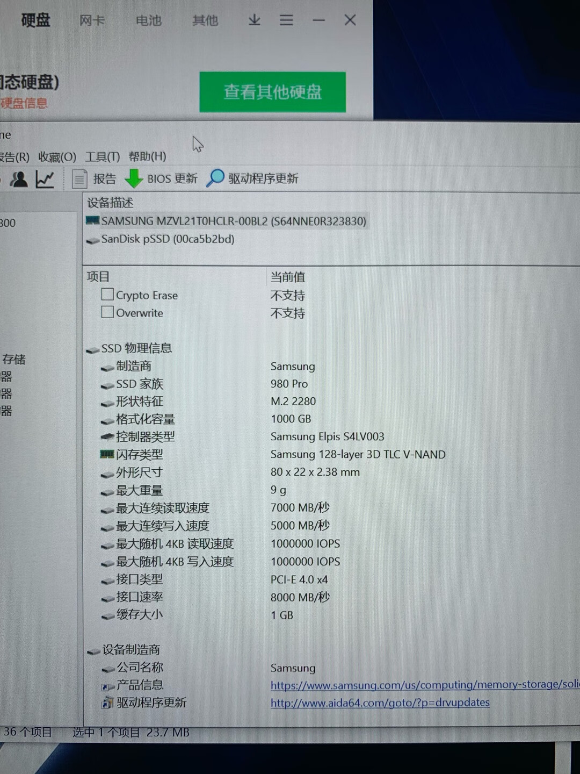Click the 8000 MB/秒 interface speed value
Screen dimensions: 580x774
click(x=300, y=597)
